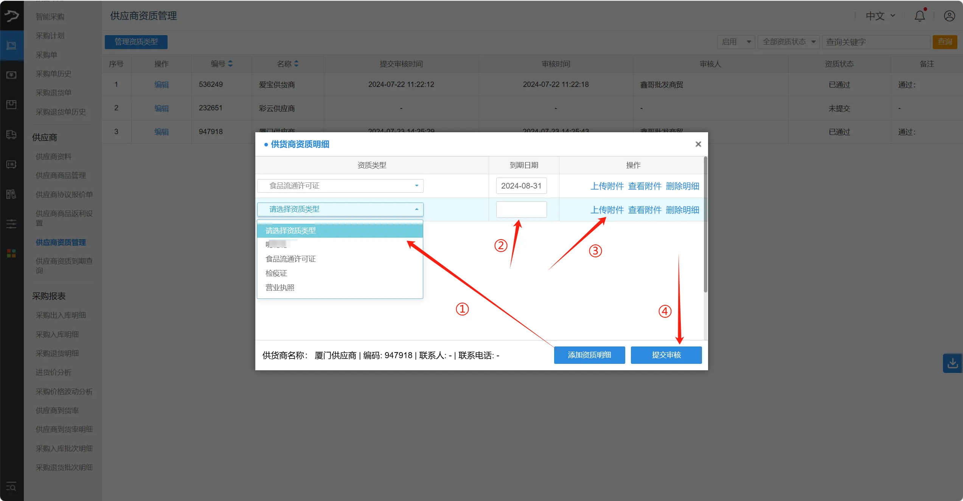Click 删除明细 for 食品流通许可证 row
The width and height of the screenshot is (963, 501).
[x=682, y=186]
